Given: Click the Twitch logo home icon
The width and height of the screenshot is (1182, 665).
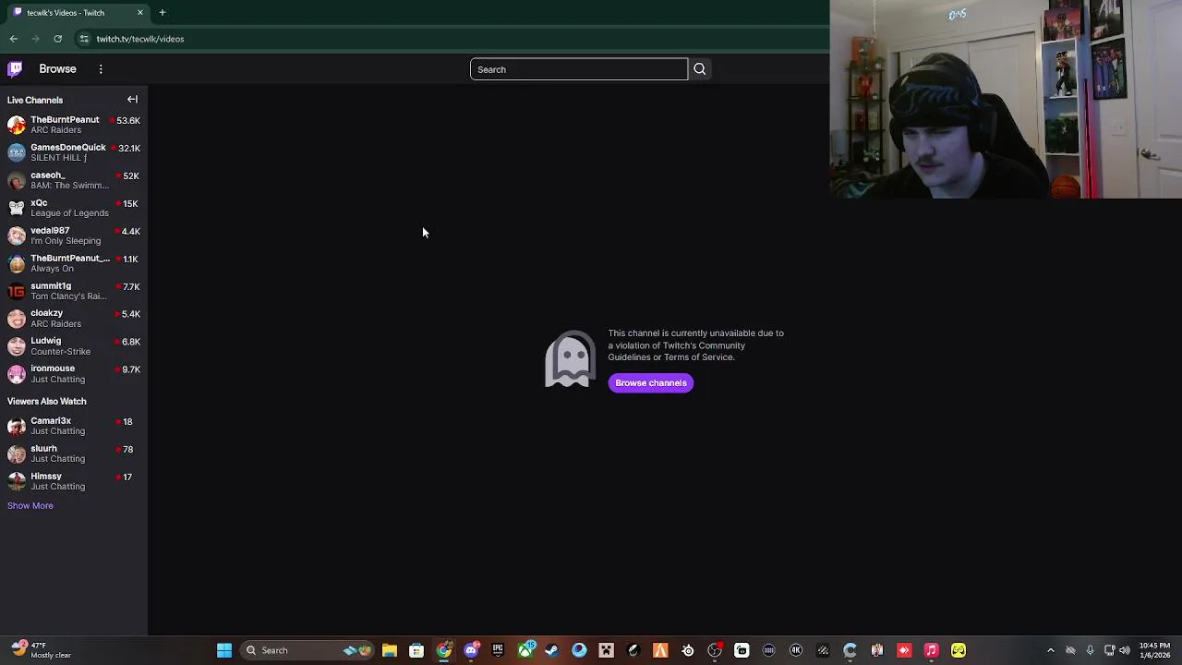Looking at the screenshot, I should 16,68.
